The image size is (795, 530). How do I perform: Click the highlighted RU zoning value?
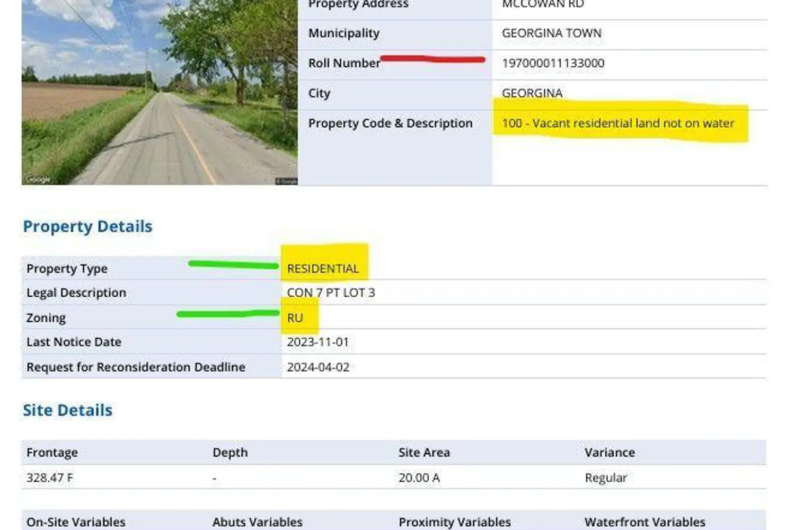click(295, 317)
